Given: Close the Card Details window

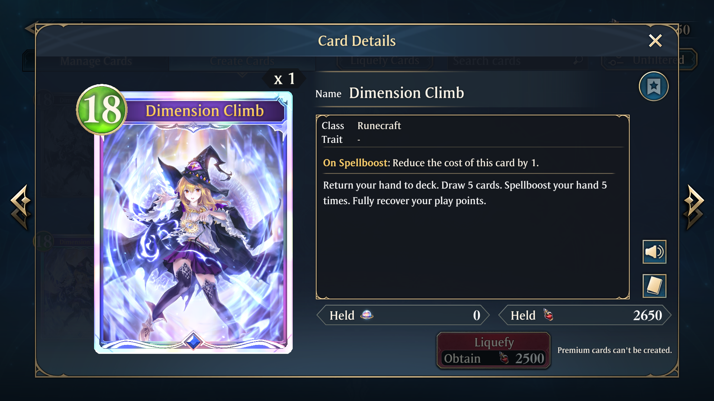Looking at the screenshot, I should pos(655,40).
